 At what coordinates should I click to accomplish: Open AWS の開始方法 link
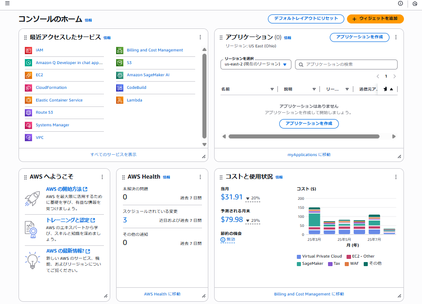[67, 189]
